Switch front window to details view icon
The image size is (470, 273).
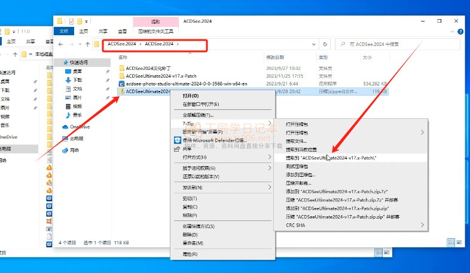451,243
